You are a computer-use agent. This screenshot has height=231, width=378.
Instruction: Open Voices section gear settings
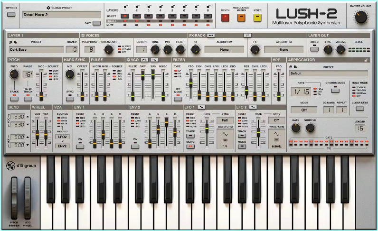point(83,36)
